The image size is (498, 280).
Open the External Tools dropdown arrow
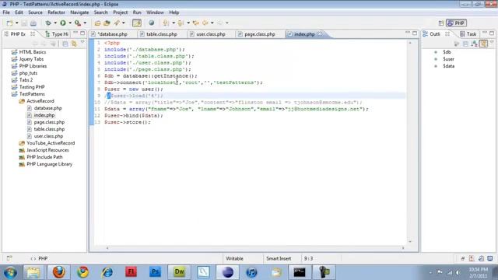click(x=85, y=23)
